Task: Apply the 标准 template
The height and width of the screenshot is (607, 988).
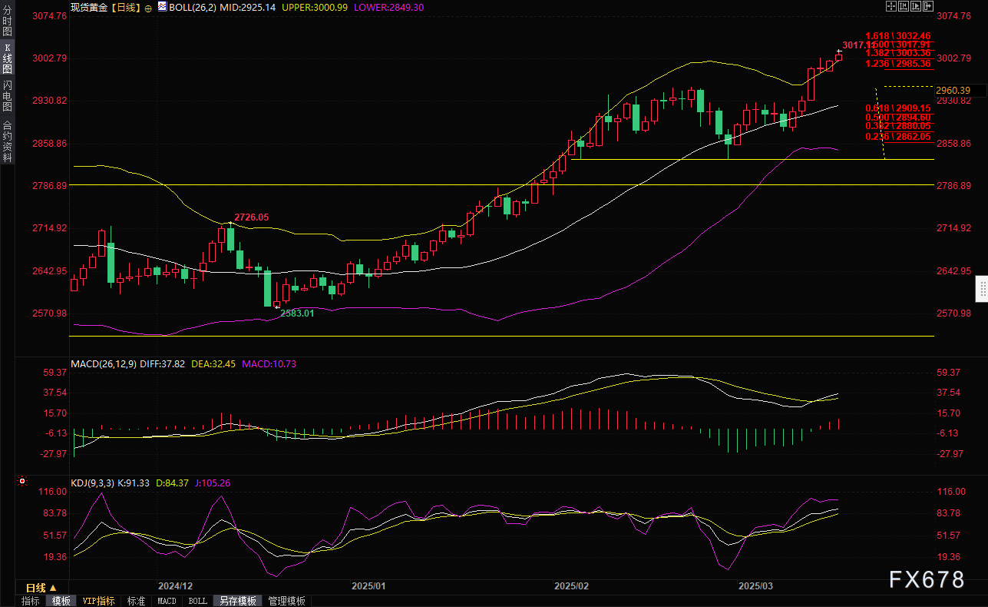Action: [136, 601]
